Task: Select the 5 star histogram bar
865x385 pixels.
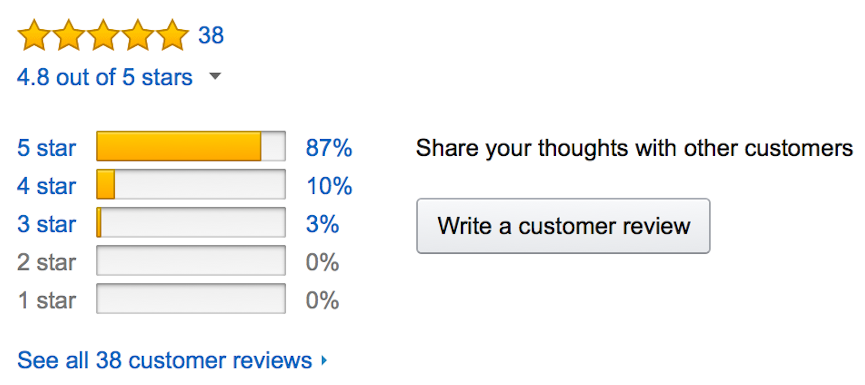Action: (191, 146)
